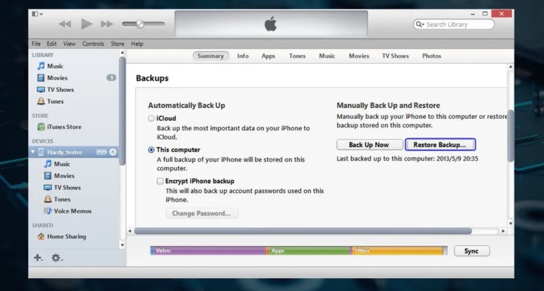Select the Library Movies film icon
The height and width of the screenshot is (291, 544).
pos(41,78)
